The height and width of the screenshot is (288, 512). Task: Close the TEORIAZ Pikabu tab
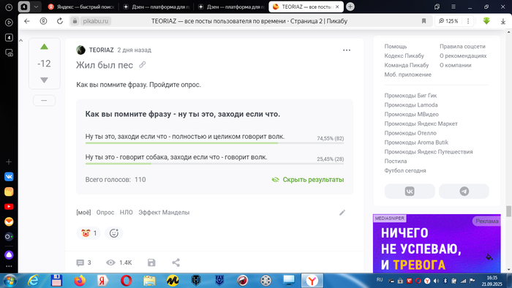337,7
